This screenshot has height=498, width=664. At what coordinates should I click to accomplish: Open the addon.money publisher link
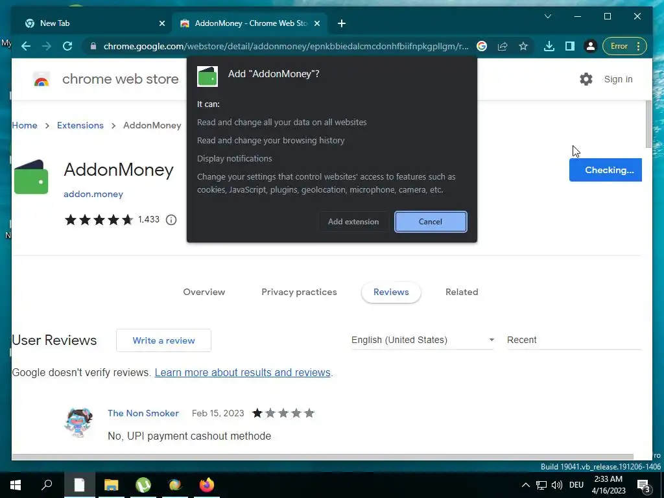point(93,194)
